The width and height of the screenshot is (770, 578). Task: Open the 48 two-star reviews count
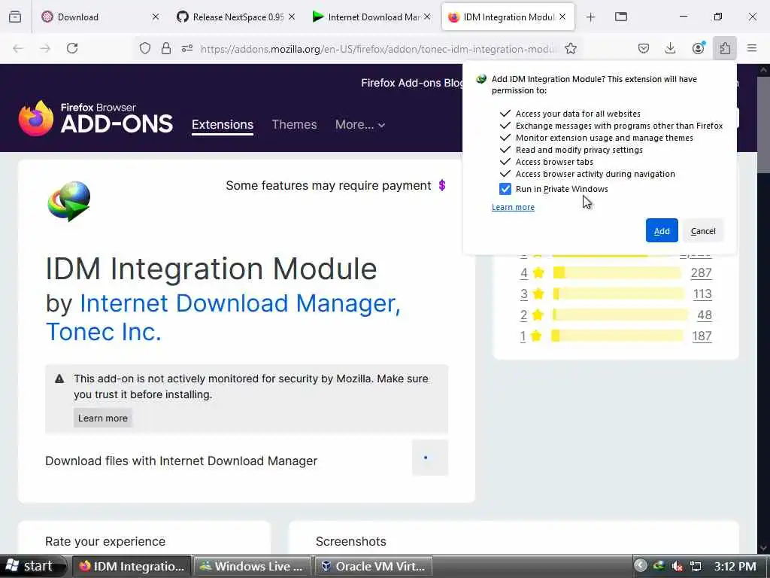tap(704, 315)
